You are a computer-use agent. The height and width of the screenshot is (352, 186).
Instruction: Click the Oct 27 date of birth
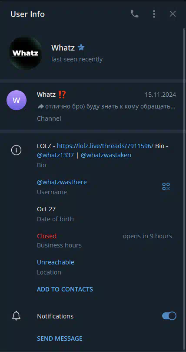click(x=46, y=209)
